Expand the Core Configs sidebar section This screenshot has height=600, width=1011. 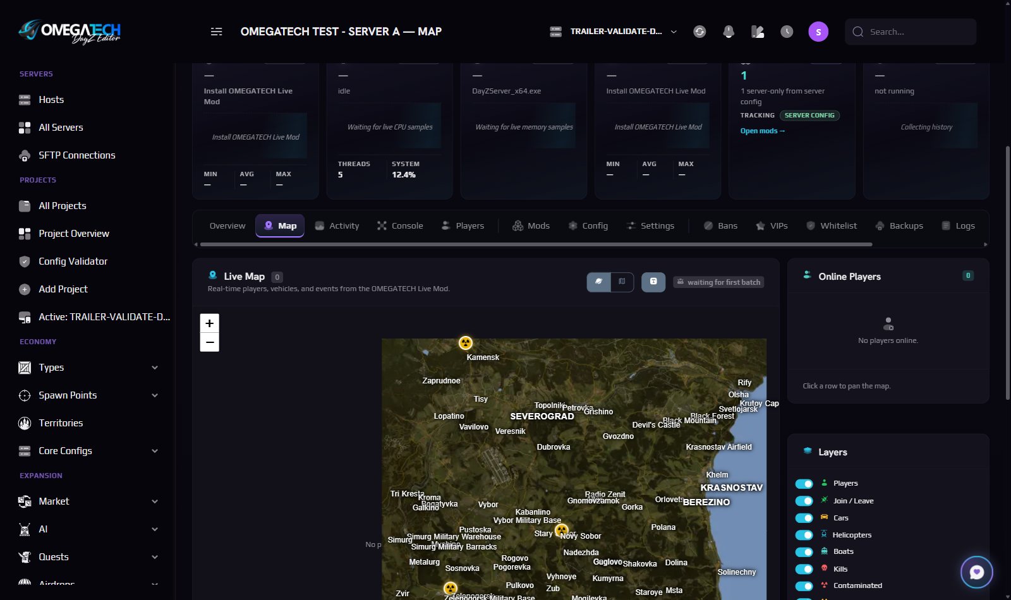[x=88, y=451]
